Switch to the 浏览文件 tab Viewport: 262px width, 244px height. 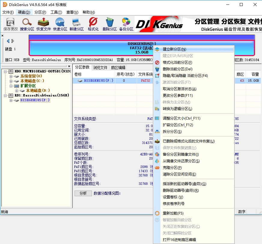[x=100, y=67]
